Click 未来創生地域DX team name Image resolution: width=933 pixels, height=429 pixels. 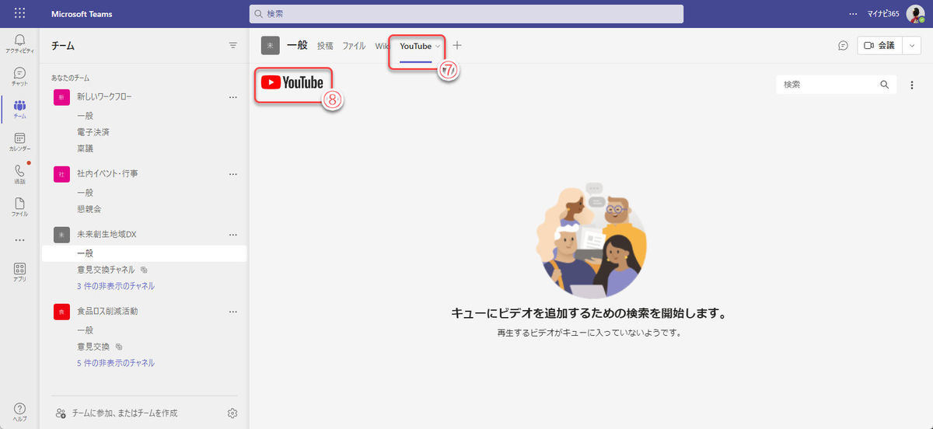(107, 234)
